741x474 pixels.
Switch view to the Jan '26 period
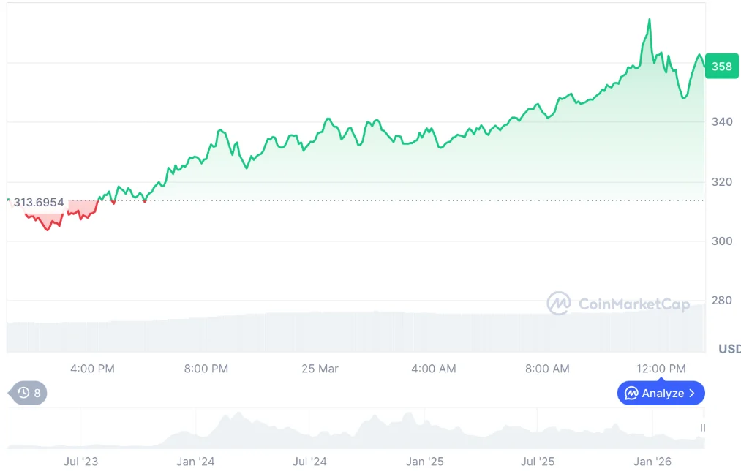(652, 462)
